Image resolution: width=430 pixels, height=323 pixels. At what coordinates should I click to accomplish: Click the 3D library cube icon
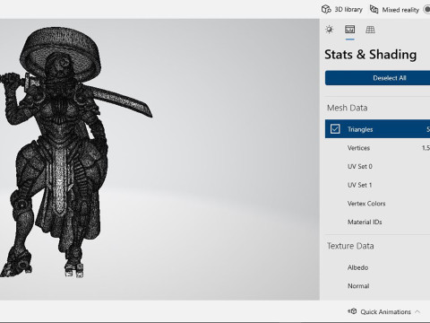coord(326,10)
